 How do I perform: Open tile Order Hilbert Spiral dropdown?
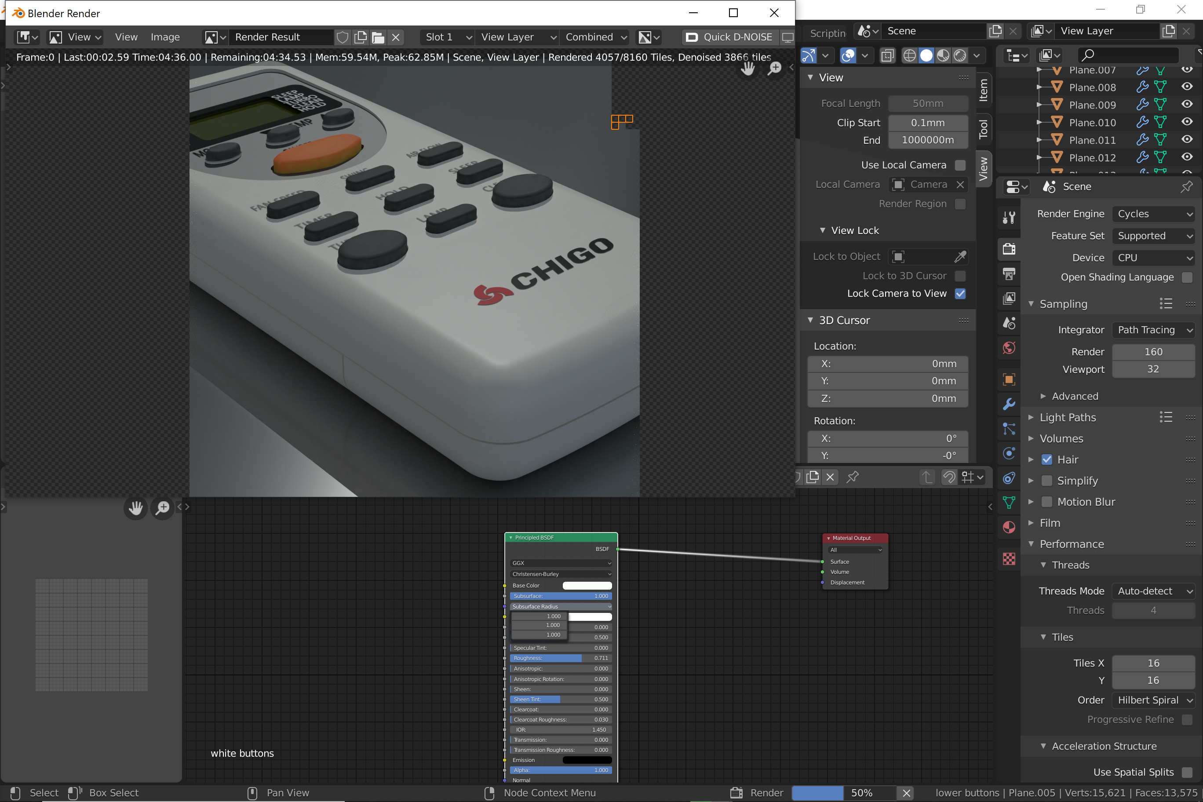pos(1153,700)
